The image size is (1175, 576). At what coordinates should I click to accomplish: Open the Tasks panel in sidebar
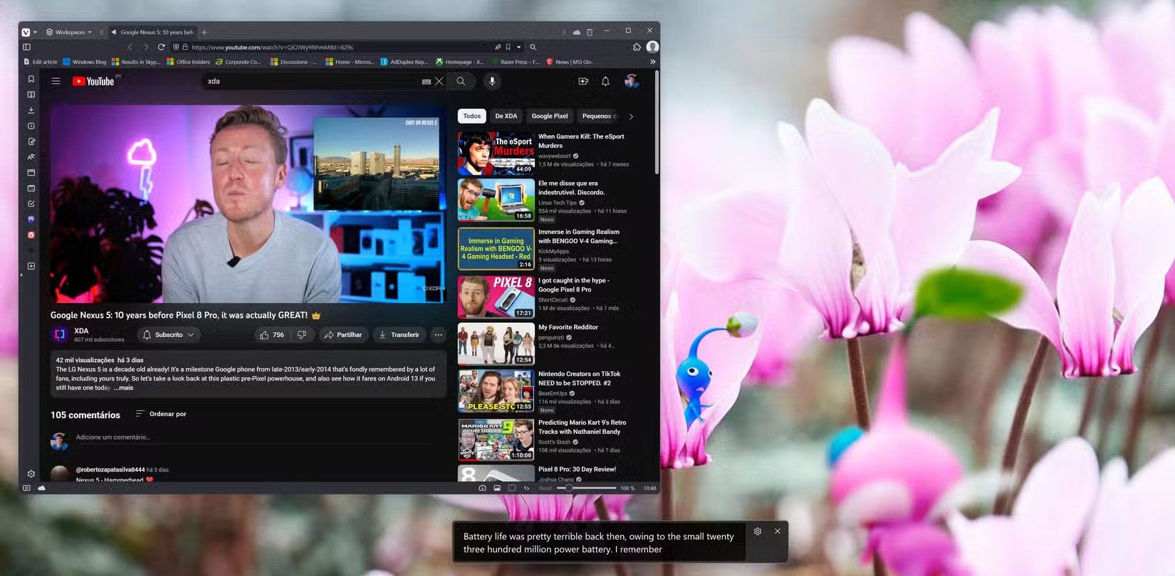(31, 204)
